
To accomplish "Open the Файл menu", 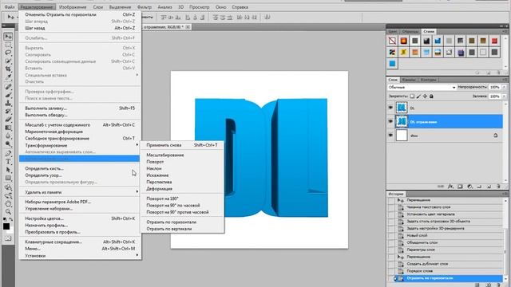I will point(10,7).
